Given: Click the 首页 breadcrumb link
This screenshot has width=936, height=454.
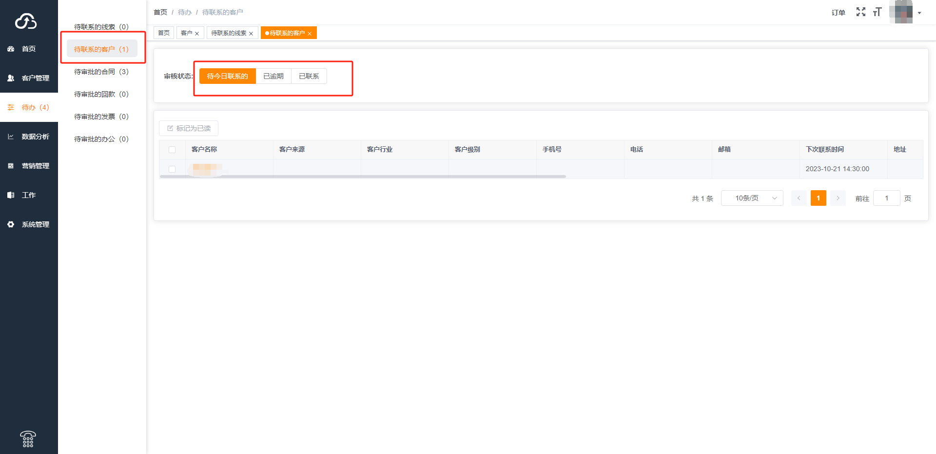Looking at the screenshot, I should click(160, 12).
